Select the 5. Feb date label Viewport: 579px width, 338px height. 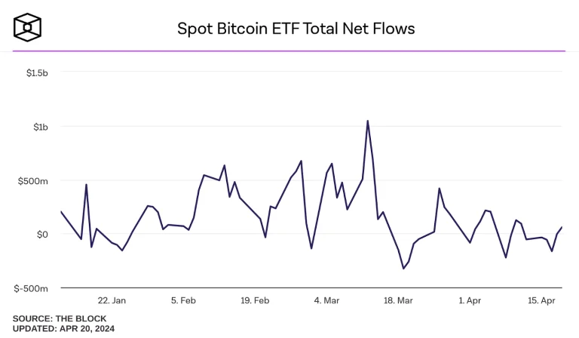pyautogui.click(x=185, y=300)
